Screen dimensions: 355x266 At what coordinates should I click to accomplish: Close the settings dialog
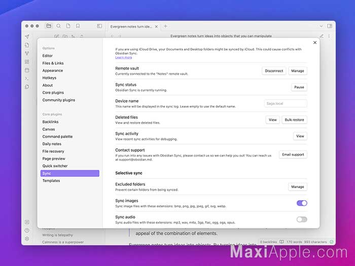(315, 42)
